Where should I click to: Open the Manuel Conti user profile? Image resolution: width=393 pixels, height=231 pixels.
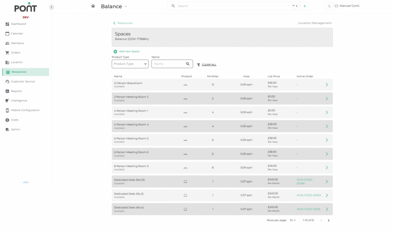tap(347, 6)
